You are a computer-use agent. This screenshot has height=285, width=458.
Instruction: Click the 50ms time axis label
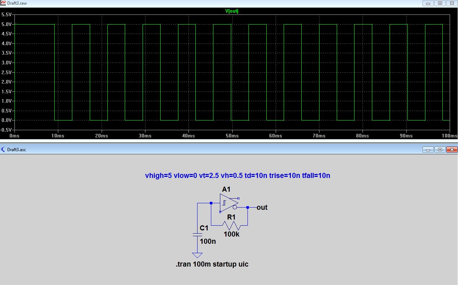tap(232, 136)
